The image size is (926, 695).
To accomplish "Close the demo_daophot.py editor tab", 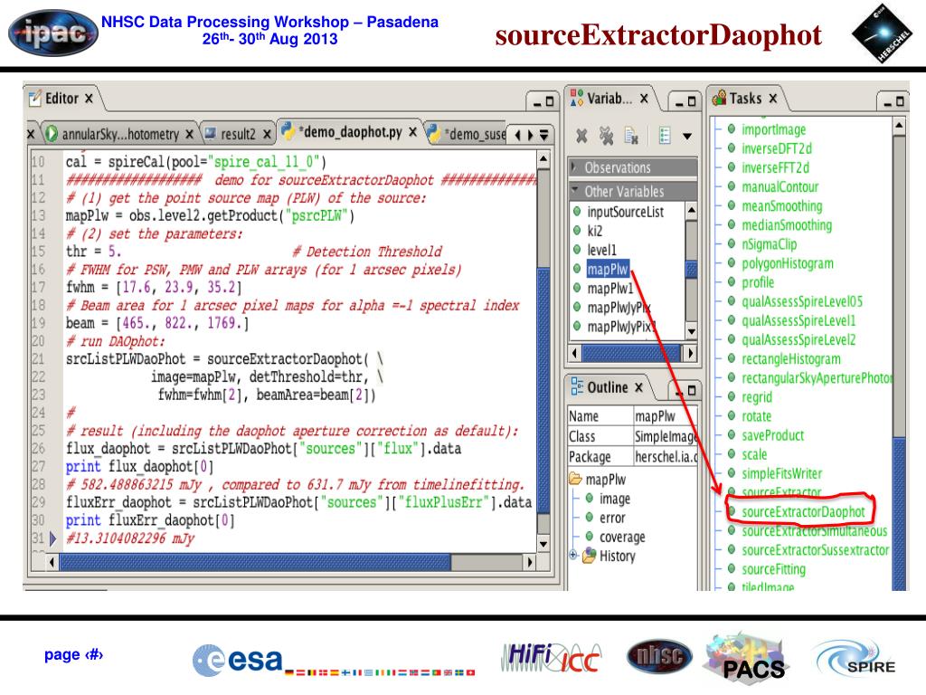I will click(412, 131).
